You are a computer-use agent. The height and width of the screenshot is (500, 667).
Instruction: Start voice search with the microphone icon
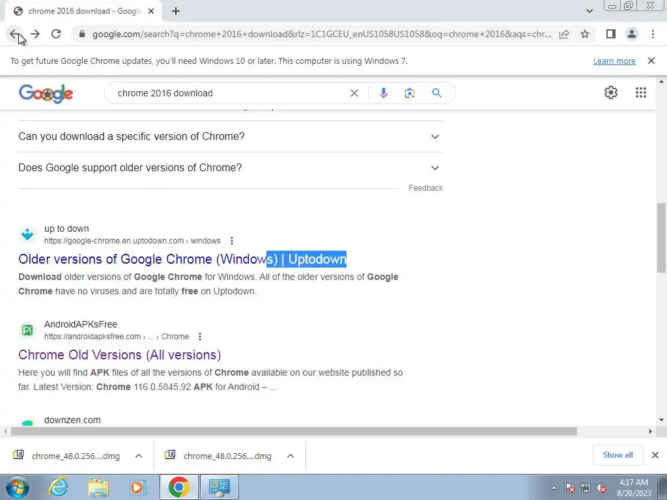pyautogui.click(x=383, y=93)
